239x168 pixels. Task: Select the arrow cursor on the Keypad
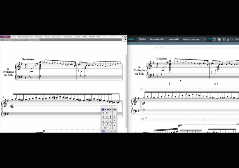coord(103,113)
